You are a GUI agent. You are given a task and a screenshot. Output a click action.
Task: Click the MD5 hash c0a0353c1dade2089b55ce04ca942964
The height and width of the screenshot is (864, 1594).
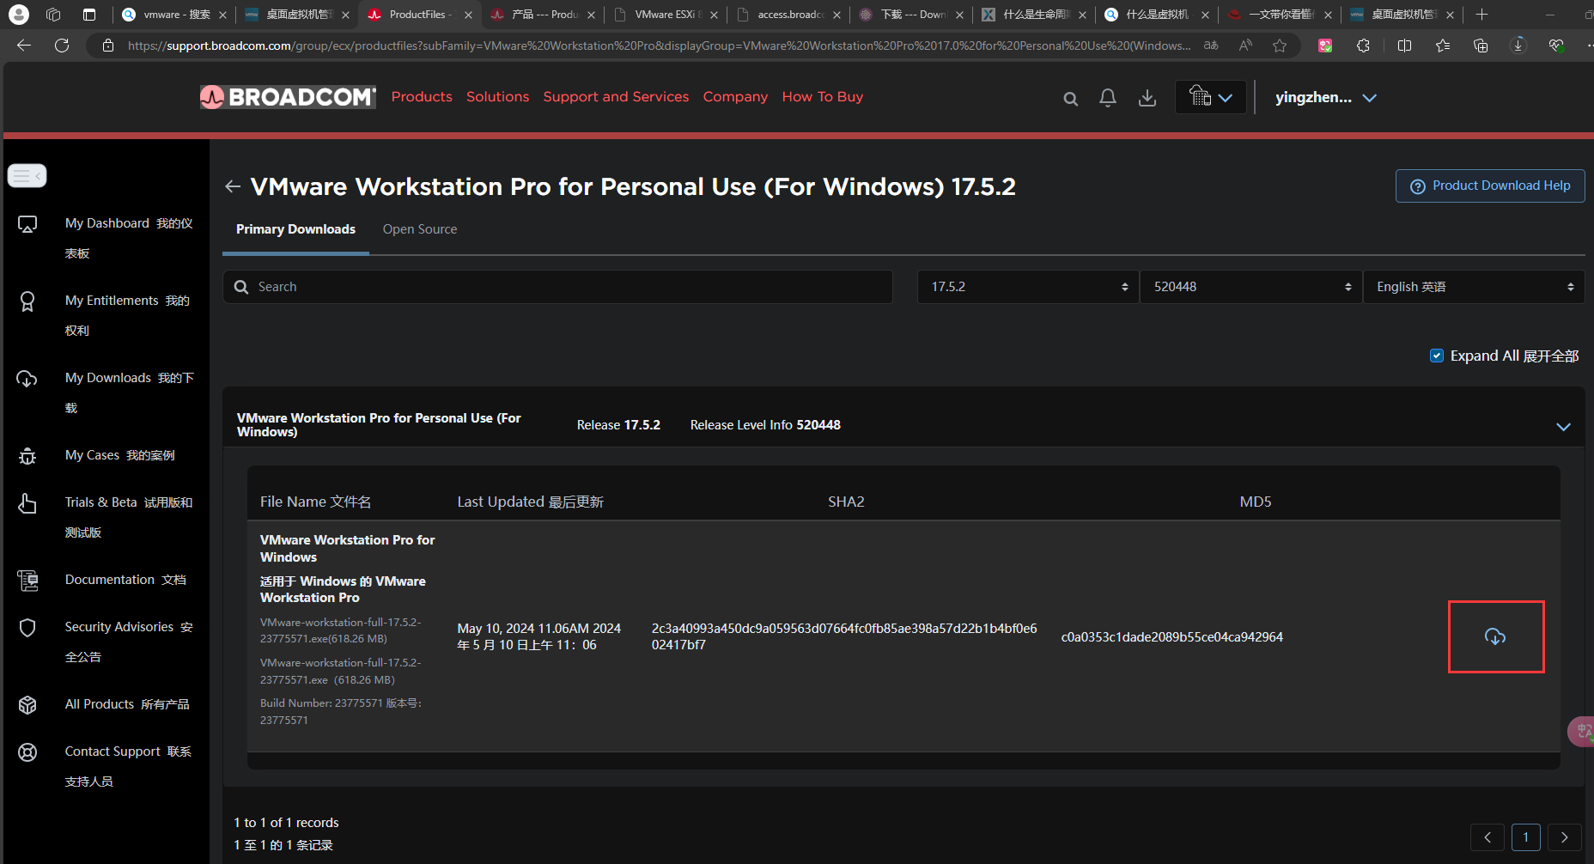[x=1171, y=637]
